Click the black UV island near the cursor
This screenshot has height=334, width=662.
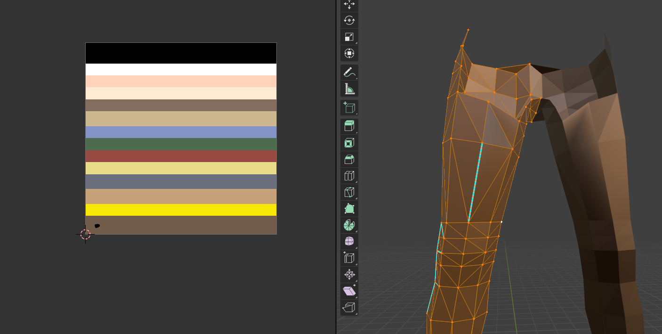[97, 226]
